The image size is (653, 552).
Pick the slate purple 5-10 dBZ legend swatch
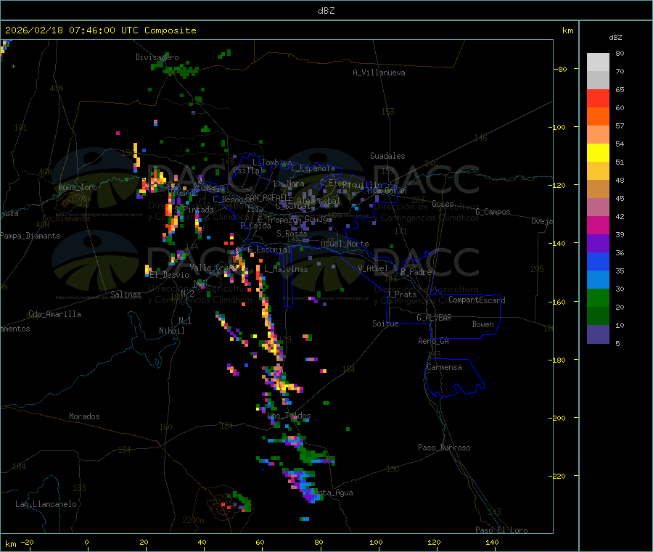coord(598,334)
